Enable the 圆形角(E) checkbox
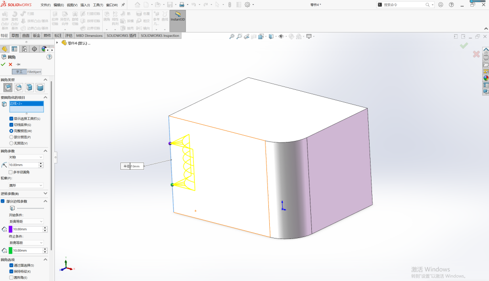 coord(11,278)
